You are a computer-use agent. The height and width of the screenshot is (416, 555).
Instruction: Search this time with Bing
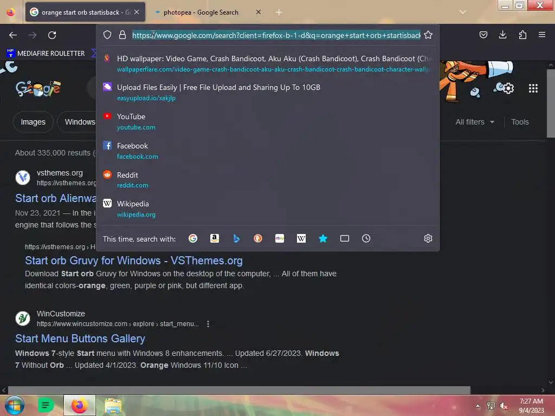[236, 238]
